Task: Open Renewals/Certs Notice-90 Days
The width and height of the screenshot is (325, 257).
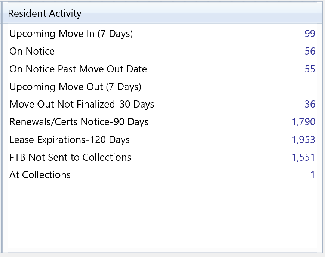Action: click(x=79, y=122)
